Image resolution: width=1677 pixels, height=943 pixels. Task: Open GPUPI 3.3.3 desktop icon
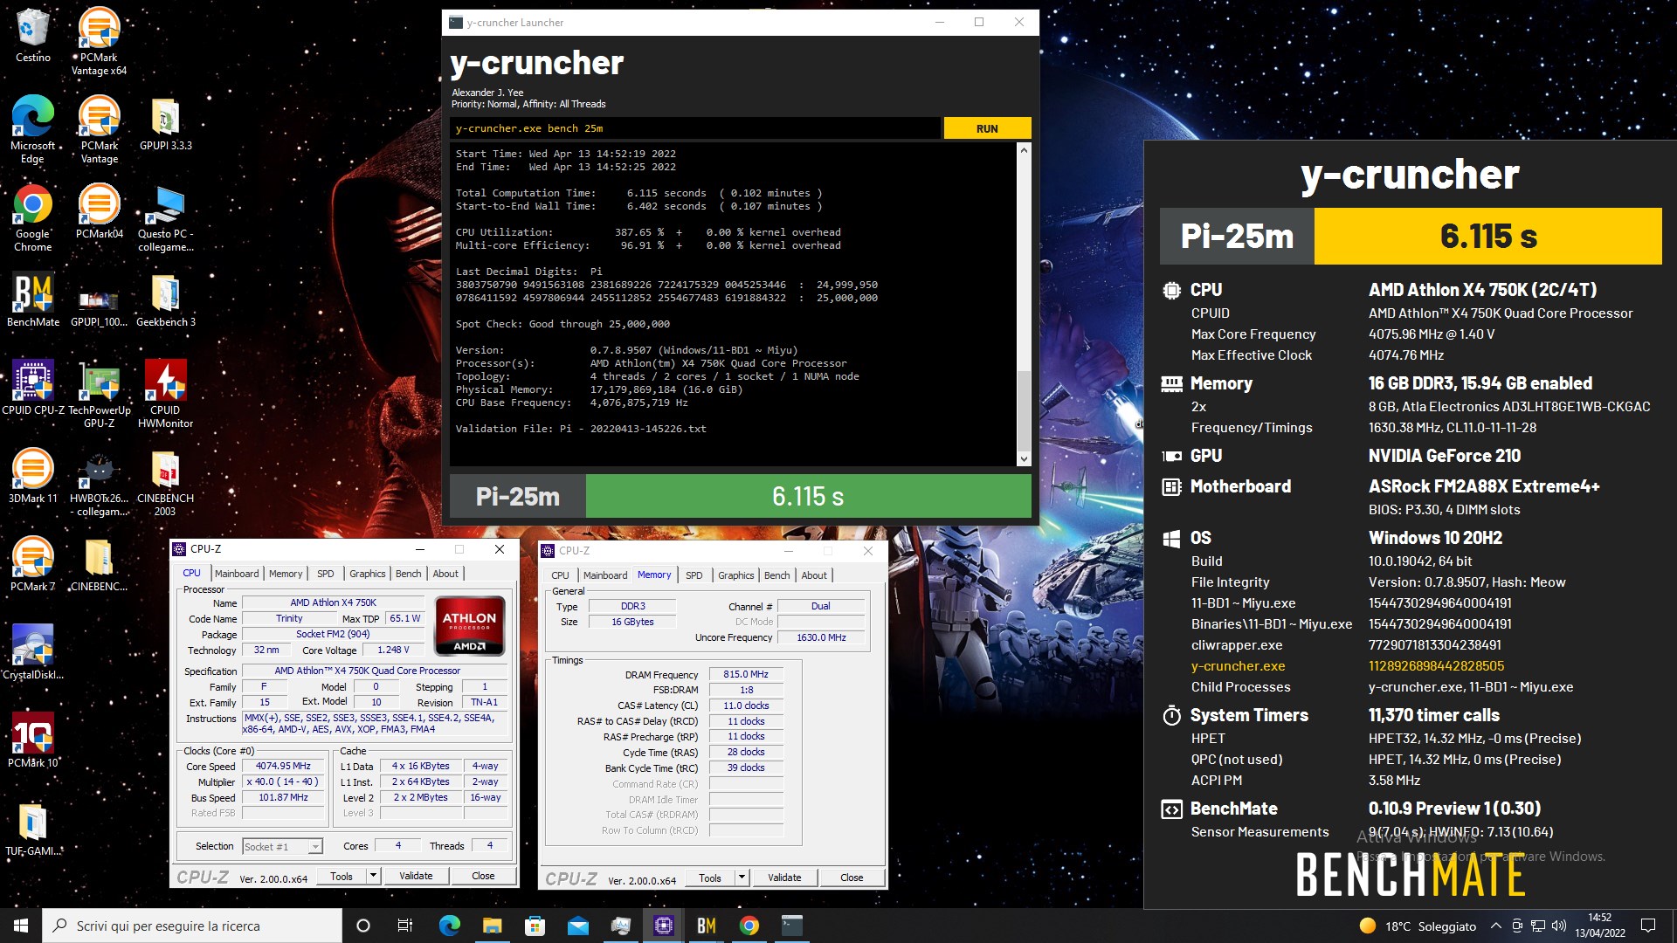coord(165,124)
